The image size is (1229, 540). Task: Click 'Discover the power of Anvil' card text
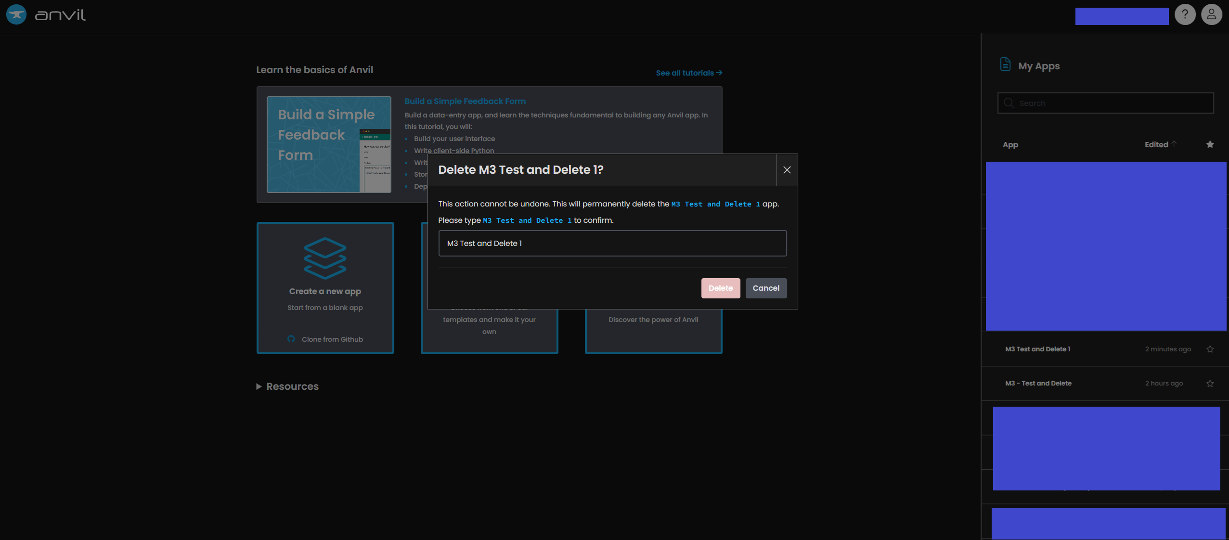653,320
